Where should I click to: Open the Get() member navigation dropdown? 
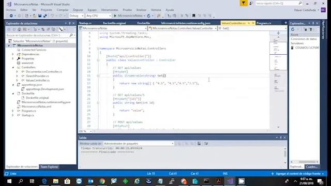coord(252,28)
